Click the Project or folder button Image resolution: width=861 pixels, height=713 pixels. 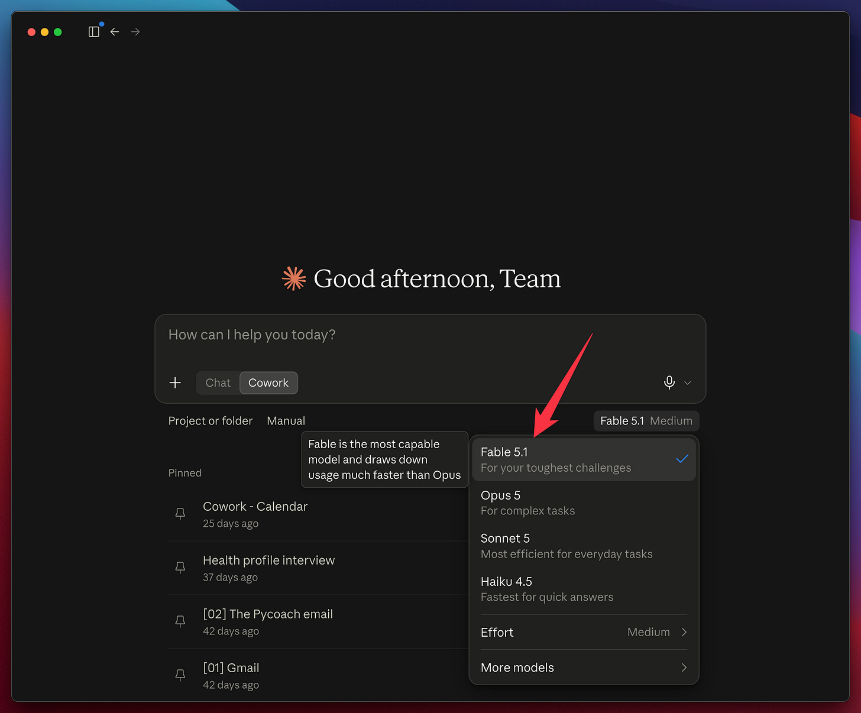click(211, 421)
